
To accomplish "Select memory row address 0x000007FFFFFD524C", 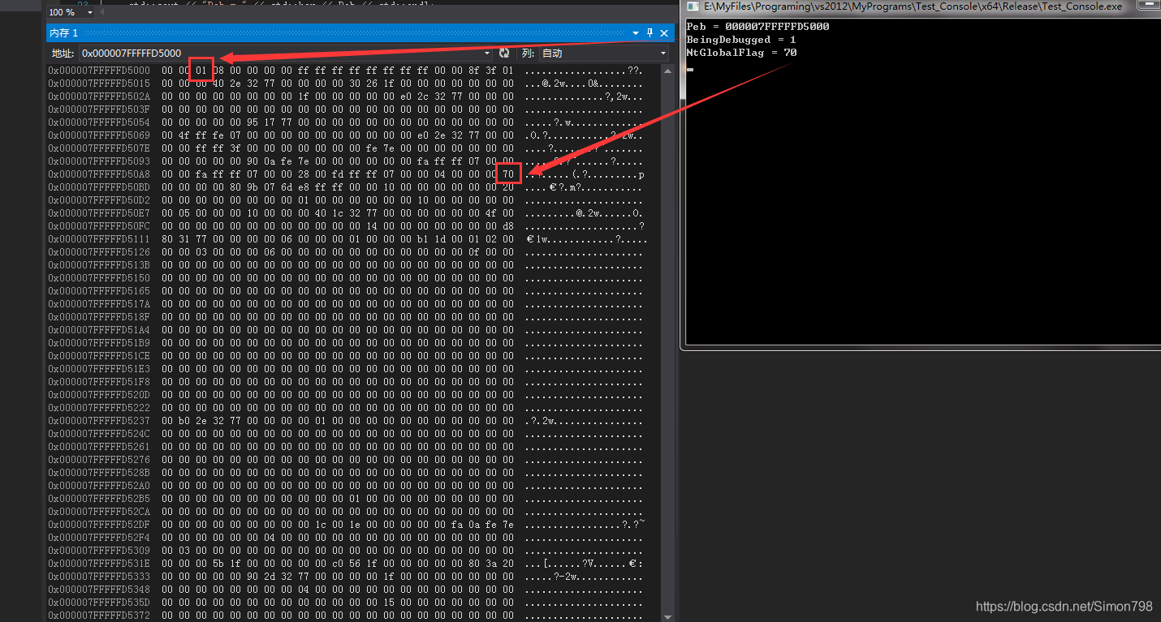I will coord(99,434).
